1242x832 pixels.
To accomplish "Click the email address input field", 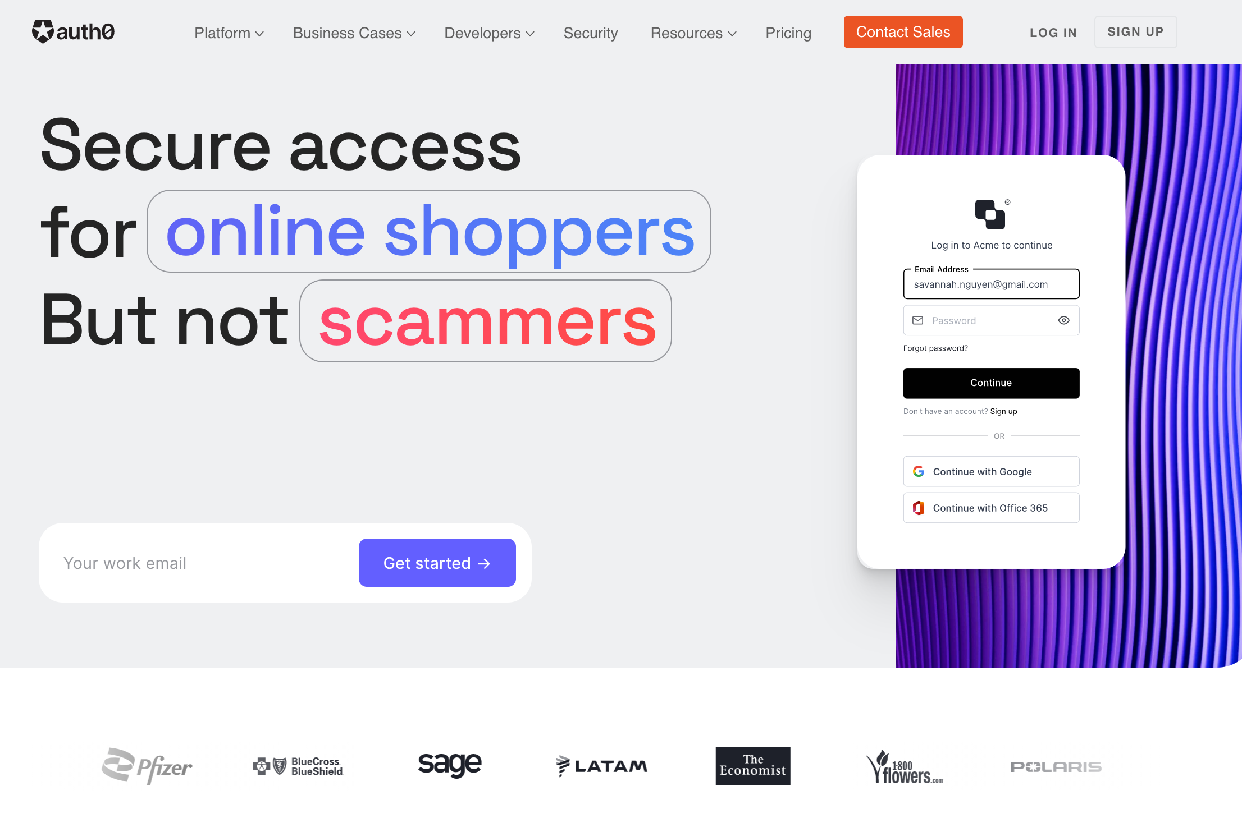I will click(991, 284).
